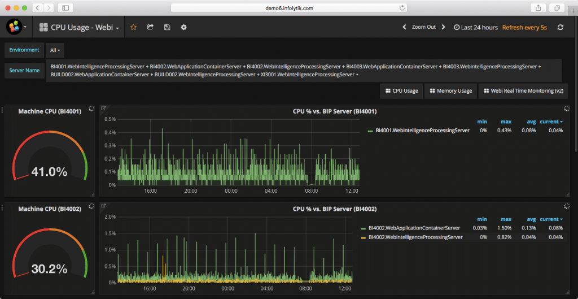Screen dimensions: 578x299
Task: Click the Grafana logo home icon
Action: tap(14, 27)
